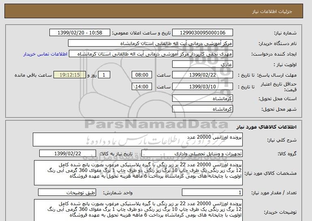Select the remaining days field showing 1
Screen dimensions: 312x221
click(104, 75)
